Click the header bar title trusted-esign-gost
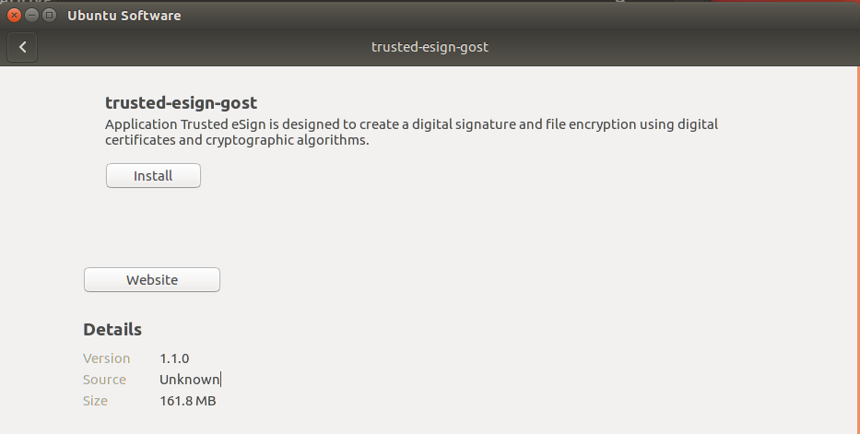The height and width of the screenshot is (434, 860). (430, 47)
